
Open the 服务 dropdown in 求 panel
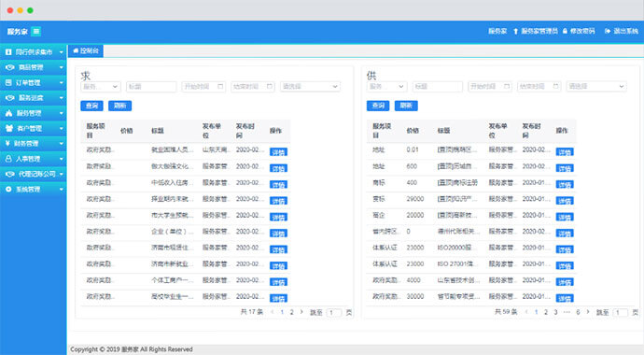(x=100, y=87)
